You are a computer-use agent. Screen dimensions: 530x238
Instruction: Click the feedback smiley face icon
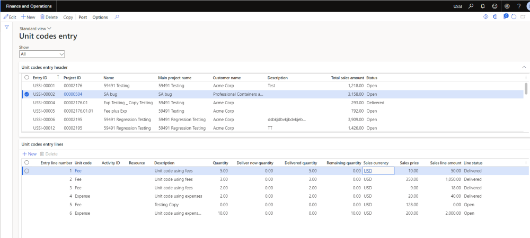495,6
